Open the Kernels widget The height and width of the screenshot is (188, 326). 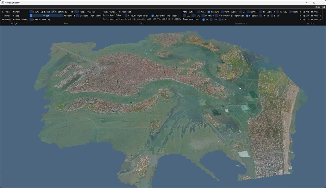pos(6,12)
